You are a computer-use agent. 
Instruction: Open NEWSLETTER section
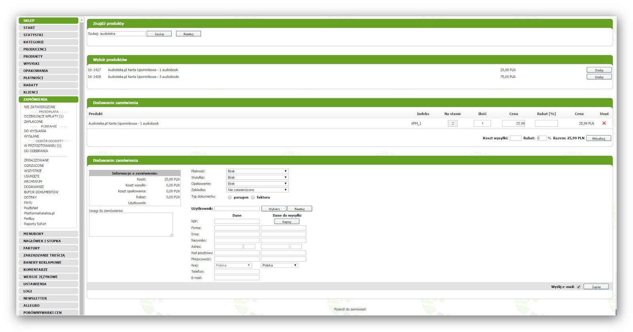(48, 298)
